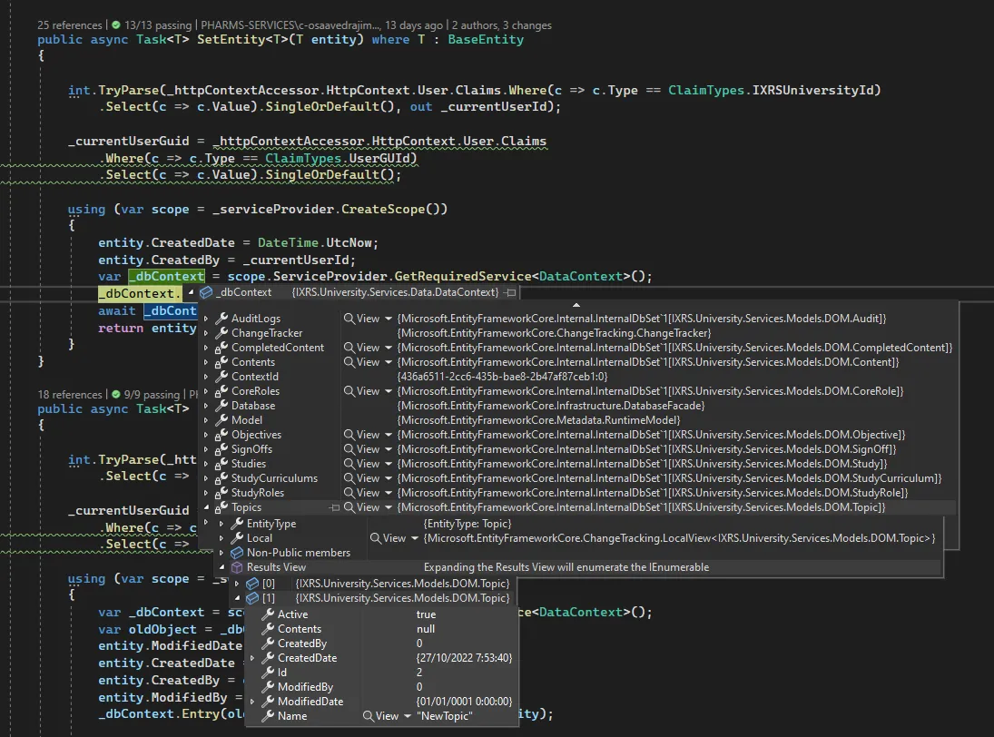
Task: Click the object icon of item [0]
Action: click(252, 584)
